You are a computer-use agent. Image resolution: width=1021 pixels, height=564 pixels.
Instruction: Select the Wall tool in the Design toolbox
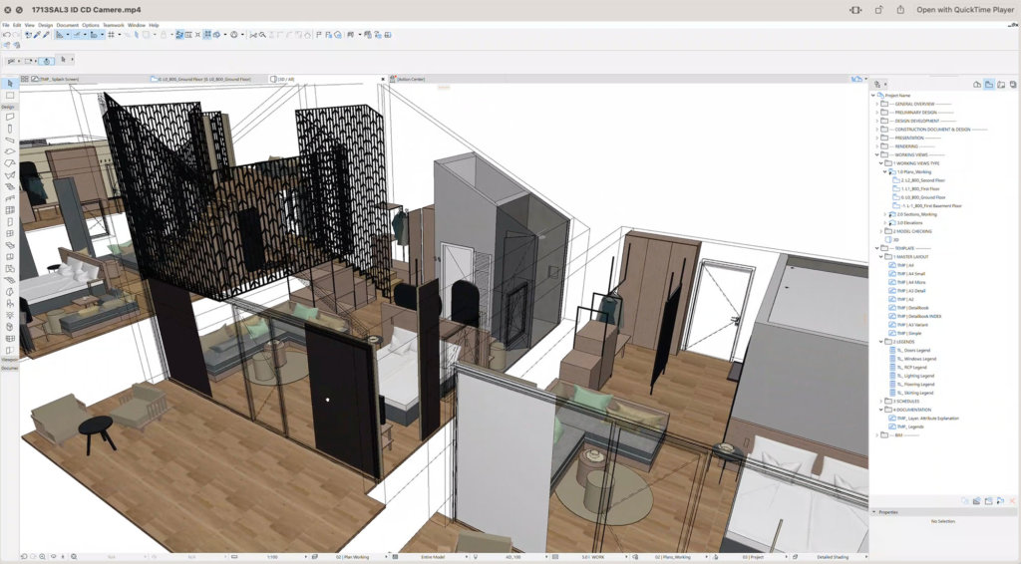(9, 117)
